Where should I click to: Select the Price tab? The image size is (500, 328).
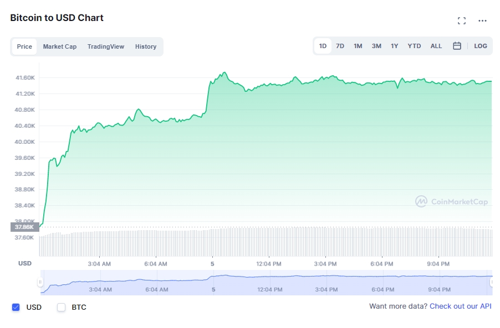pos(24,46)
